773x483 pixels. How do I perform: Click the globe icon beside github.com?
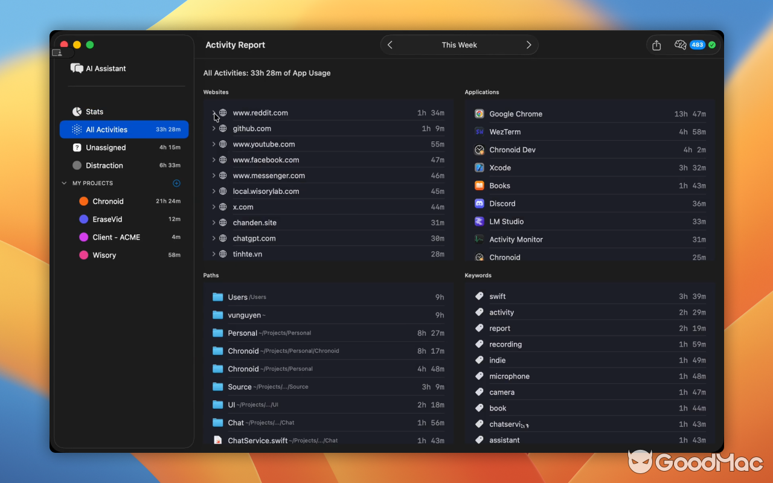pos(222,128)
